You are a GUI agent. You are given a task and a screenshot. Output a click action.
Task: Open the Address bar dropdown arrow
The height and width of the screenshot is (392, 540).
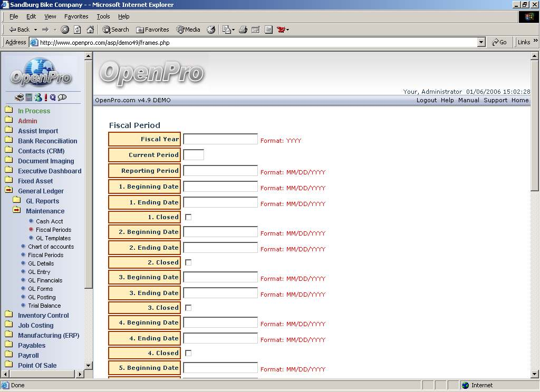[x=481, y=42]
